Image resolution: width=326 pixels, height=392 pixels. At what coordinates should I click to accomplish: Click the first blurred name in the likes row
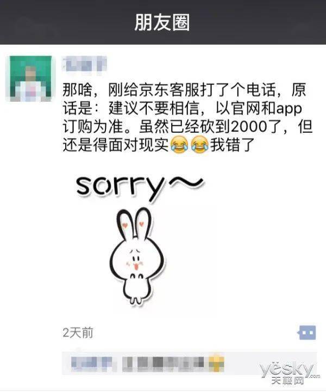(x=91, y=363)
